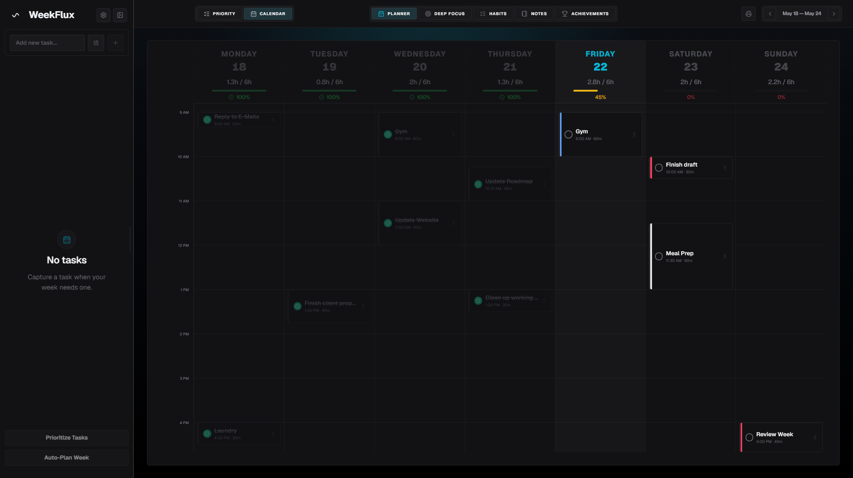This screenshot has height=478, width=853.
Task: Open the Notes tab
Action: pos(534,14)
